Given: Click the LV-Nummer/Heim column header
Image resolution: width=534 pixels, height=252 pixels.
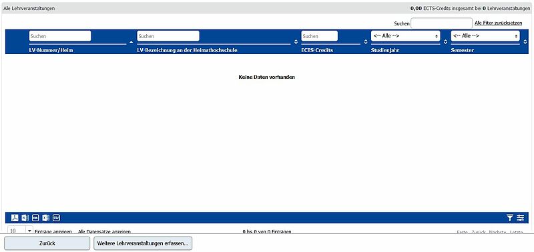Looking at the screenshot, I should (51, 50).
